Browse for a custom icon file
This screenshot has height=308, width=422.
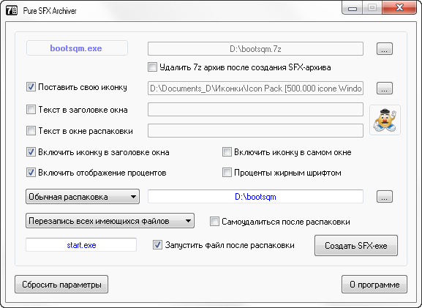point(384,88)
